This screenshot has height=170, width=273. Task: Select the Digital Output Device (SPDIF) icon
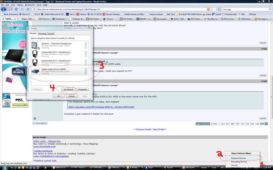35,71
